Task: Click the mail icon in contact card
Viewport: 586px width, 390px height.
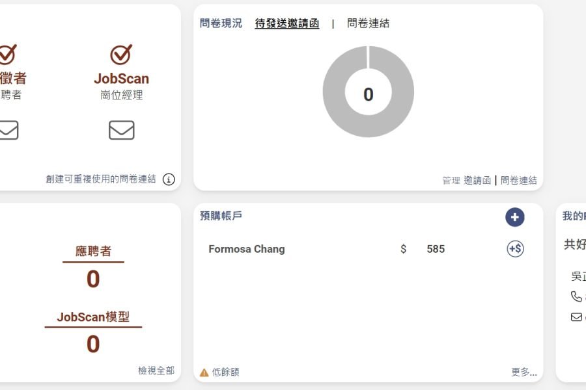Action: point(576,317)
